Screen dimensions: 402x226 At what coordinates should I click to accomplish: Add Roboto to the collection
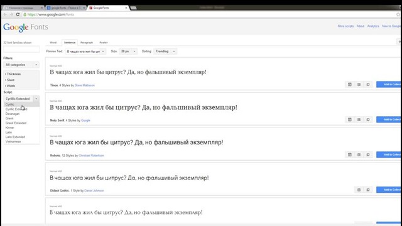389,154
